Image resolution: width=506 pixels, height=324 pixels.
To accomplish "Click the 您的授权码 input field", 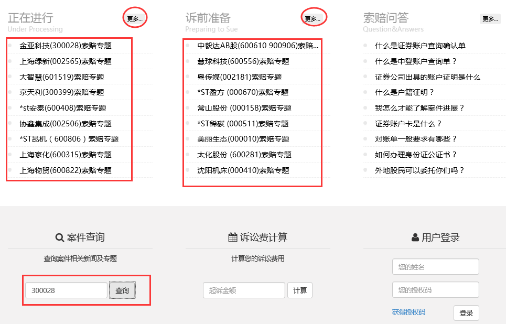I will pyautogui.click(x=435, y=290).
